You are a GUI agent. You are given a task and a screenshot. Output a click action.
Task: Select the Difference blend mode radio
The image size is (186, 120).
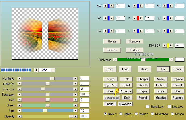pos(152,114)
